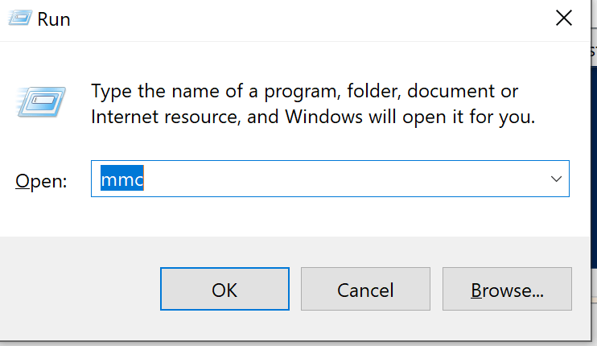The image size is (597, 346).
Task: Show previously run commands list
Action: (x=555, y=179)
